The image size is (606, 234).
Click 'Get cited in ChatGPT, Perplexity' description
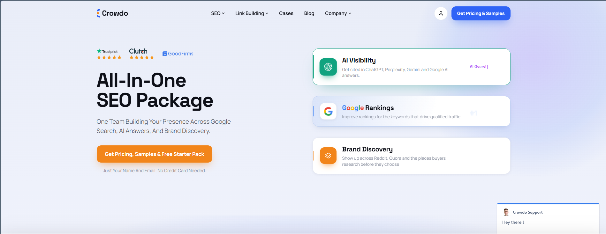tap(395, 72)
